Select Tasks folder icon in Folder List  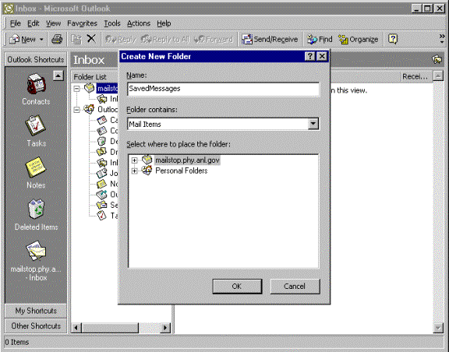pos(102,216)
